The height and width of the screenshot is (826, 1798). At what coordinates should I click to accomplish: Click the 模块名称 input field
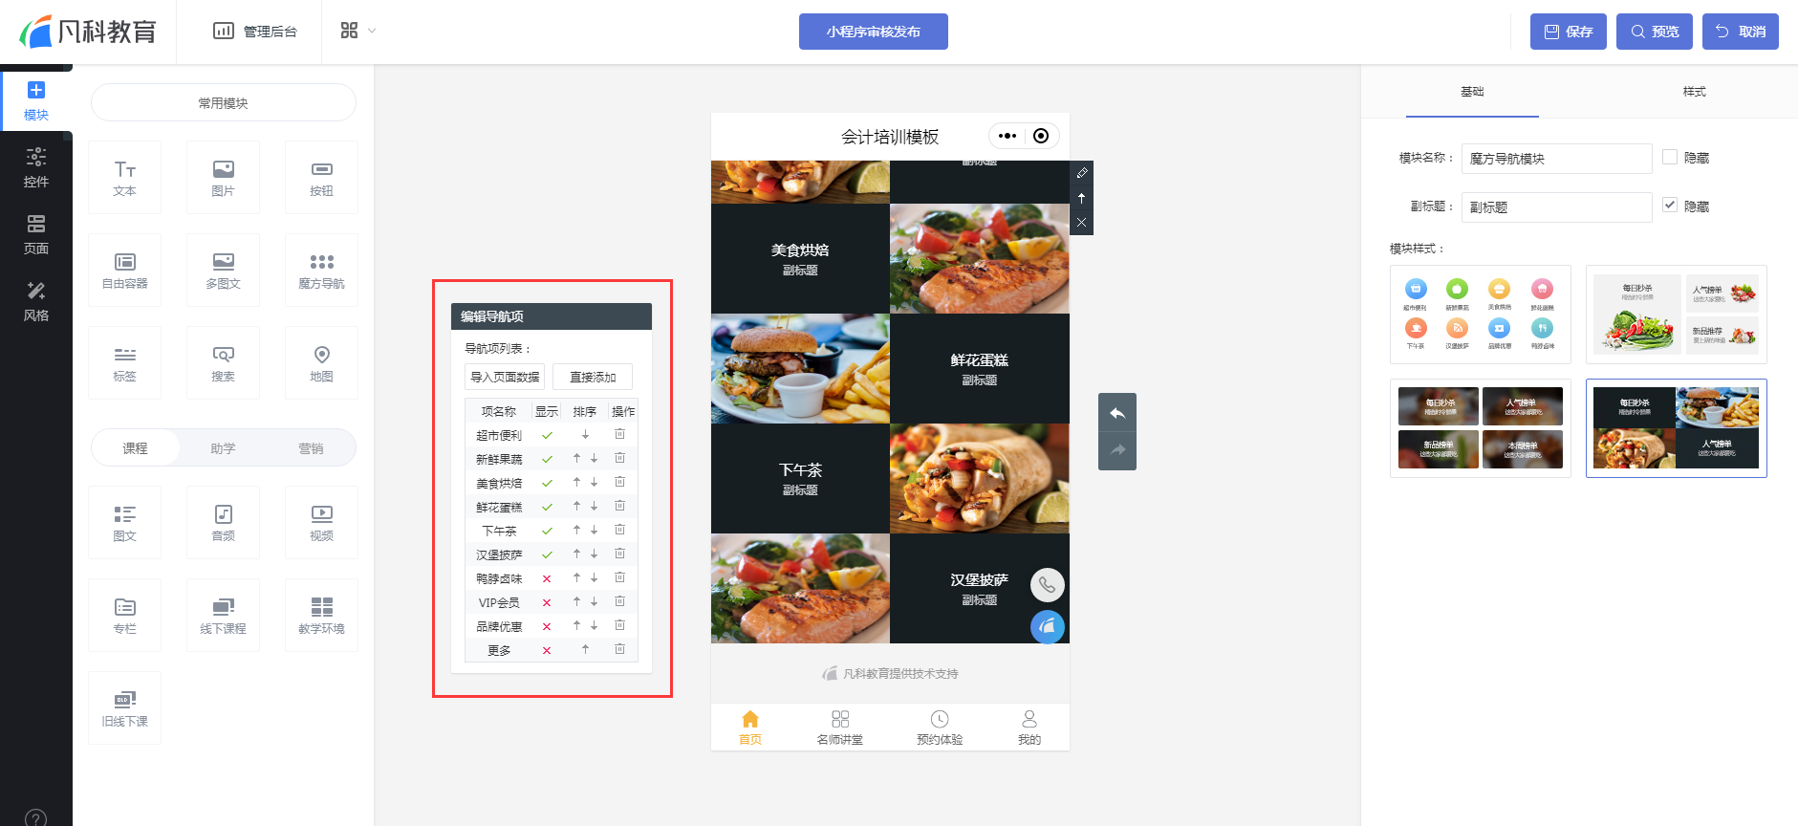click(1556, 159)
